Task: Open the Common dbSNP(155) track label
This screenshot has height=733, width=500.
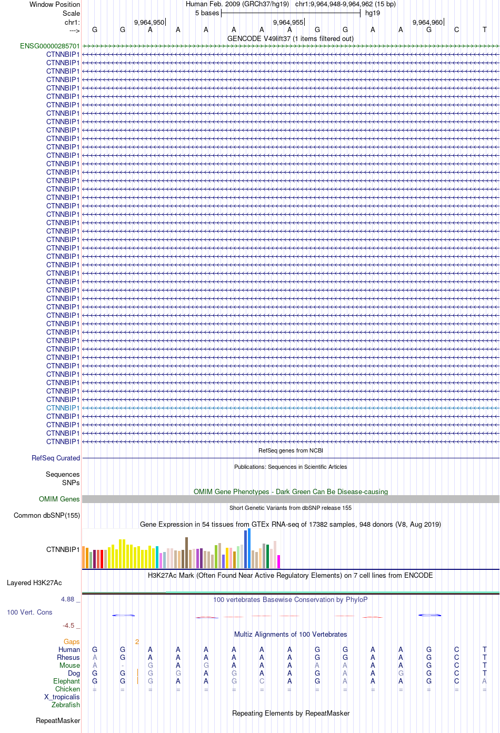Action: click(x=47, y=515)
